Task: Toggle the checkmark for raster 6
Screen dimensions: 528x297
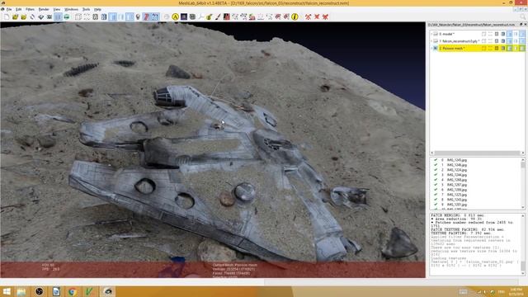Action: tap(436, 190)
